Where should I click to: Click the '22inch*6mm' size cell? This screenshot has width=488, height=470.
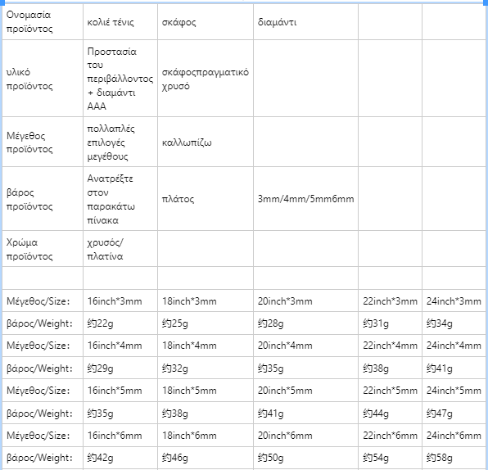[x=390, y=435]
